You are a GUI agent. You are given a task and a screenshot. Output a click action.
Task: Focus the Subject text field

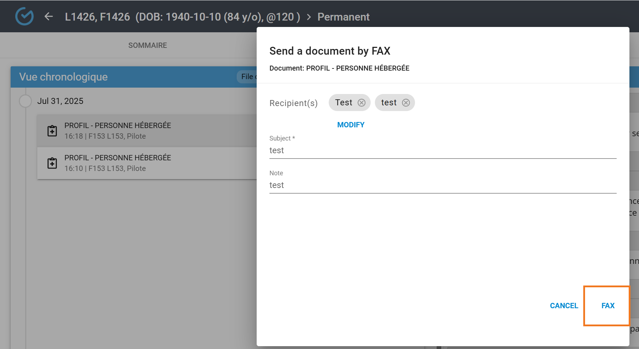coord(442,150)
